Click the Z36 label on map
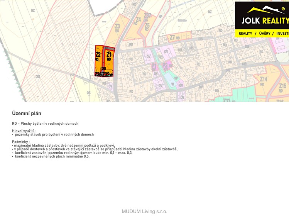This screenshot has width=289, height=217. point(98,74)
